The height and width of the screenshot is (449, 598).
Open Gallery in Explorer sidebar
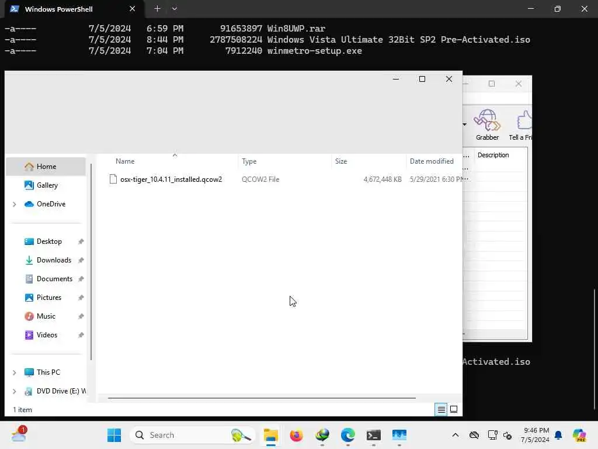[46, 185]
